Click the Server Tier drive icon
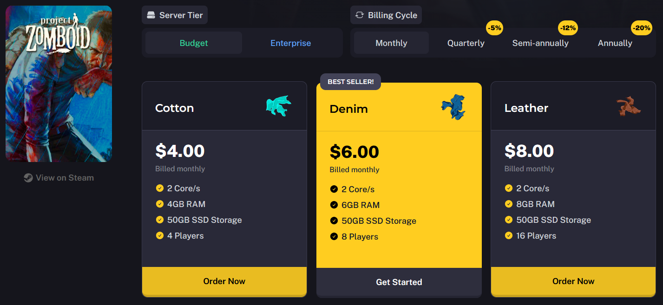The width and height of the screenshot is (663, 305). click(151, 15)
